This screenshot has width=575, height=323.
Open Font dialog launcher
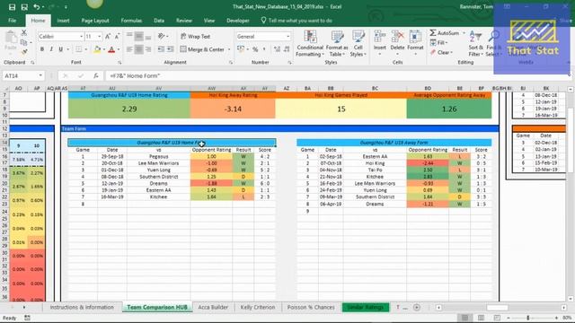[x=119, y=63]
